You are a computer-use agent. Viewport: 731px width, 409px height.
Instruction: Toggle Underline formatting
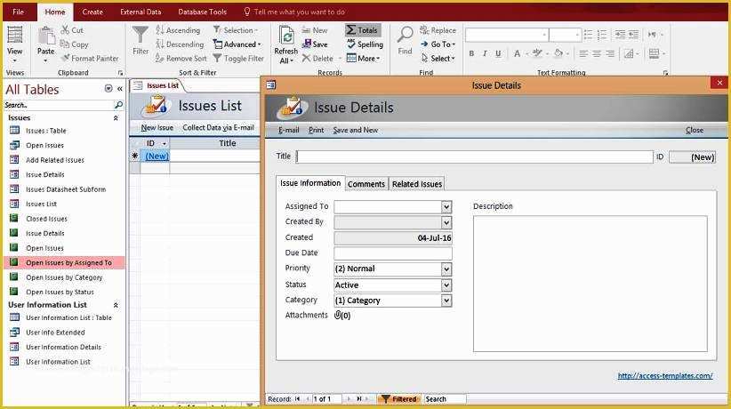pyautogui.click(x=498, y=53)
